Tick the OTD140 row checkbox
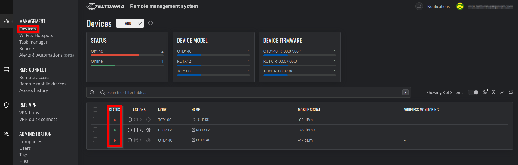The width and height of the screenshot is (518, 165). 95,140
